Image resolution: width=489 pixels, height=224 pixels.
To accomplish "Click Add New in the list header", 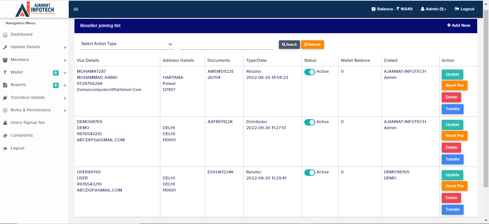I will 459,26.
